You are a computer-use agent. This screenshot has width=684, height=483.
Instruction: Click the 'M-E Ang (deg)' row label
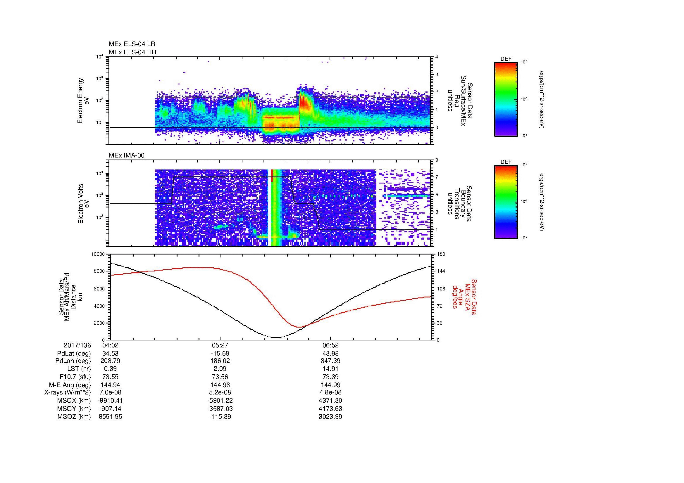click(x=70, y=385)
